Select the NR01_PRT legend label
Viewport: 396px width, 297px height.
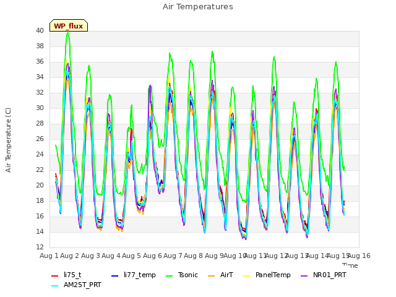pos(330,275)
